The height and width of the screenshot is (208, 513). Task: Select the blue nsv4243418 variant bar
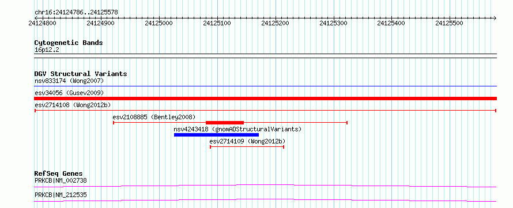216,135
